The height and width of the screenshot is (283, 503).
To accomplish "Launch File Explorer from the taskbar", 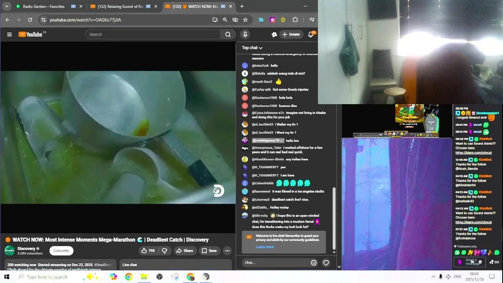I will pos(144,277).
